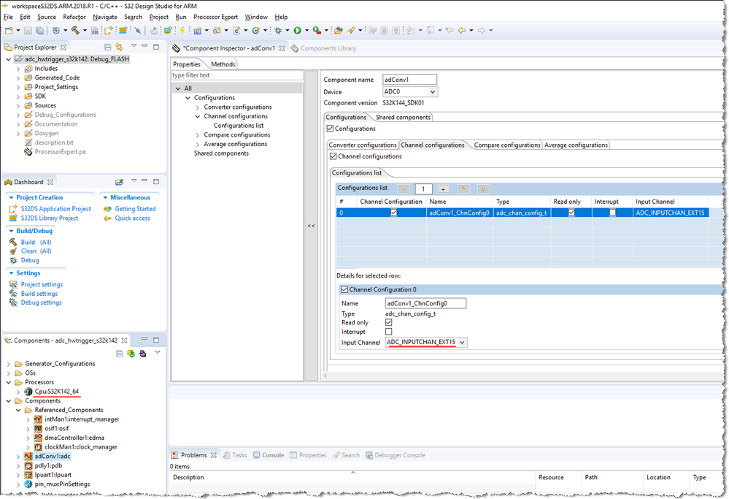Image resolution: width=729 pixels, height=499 pixels.
Task: Click the Component name input field
Action: click(409, 80)
